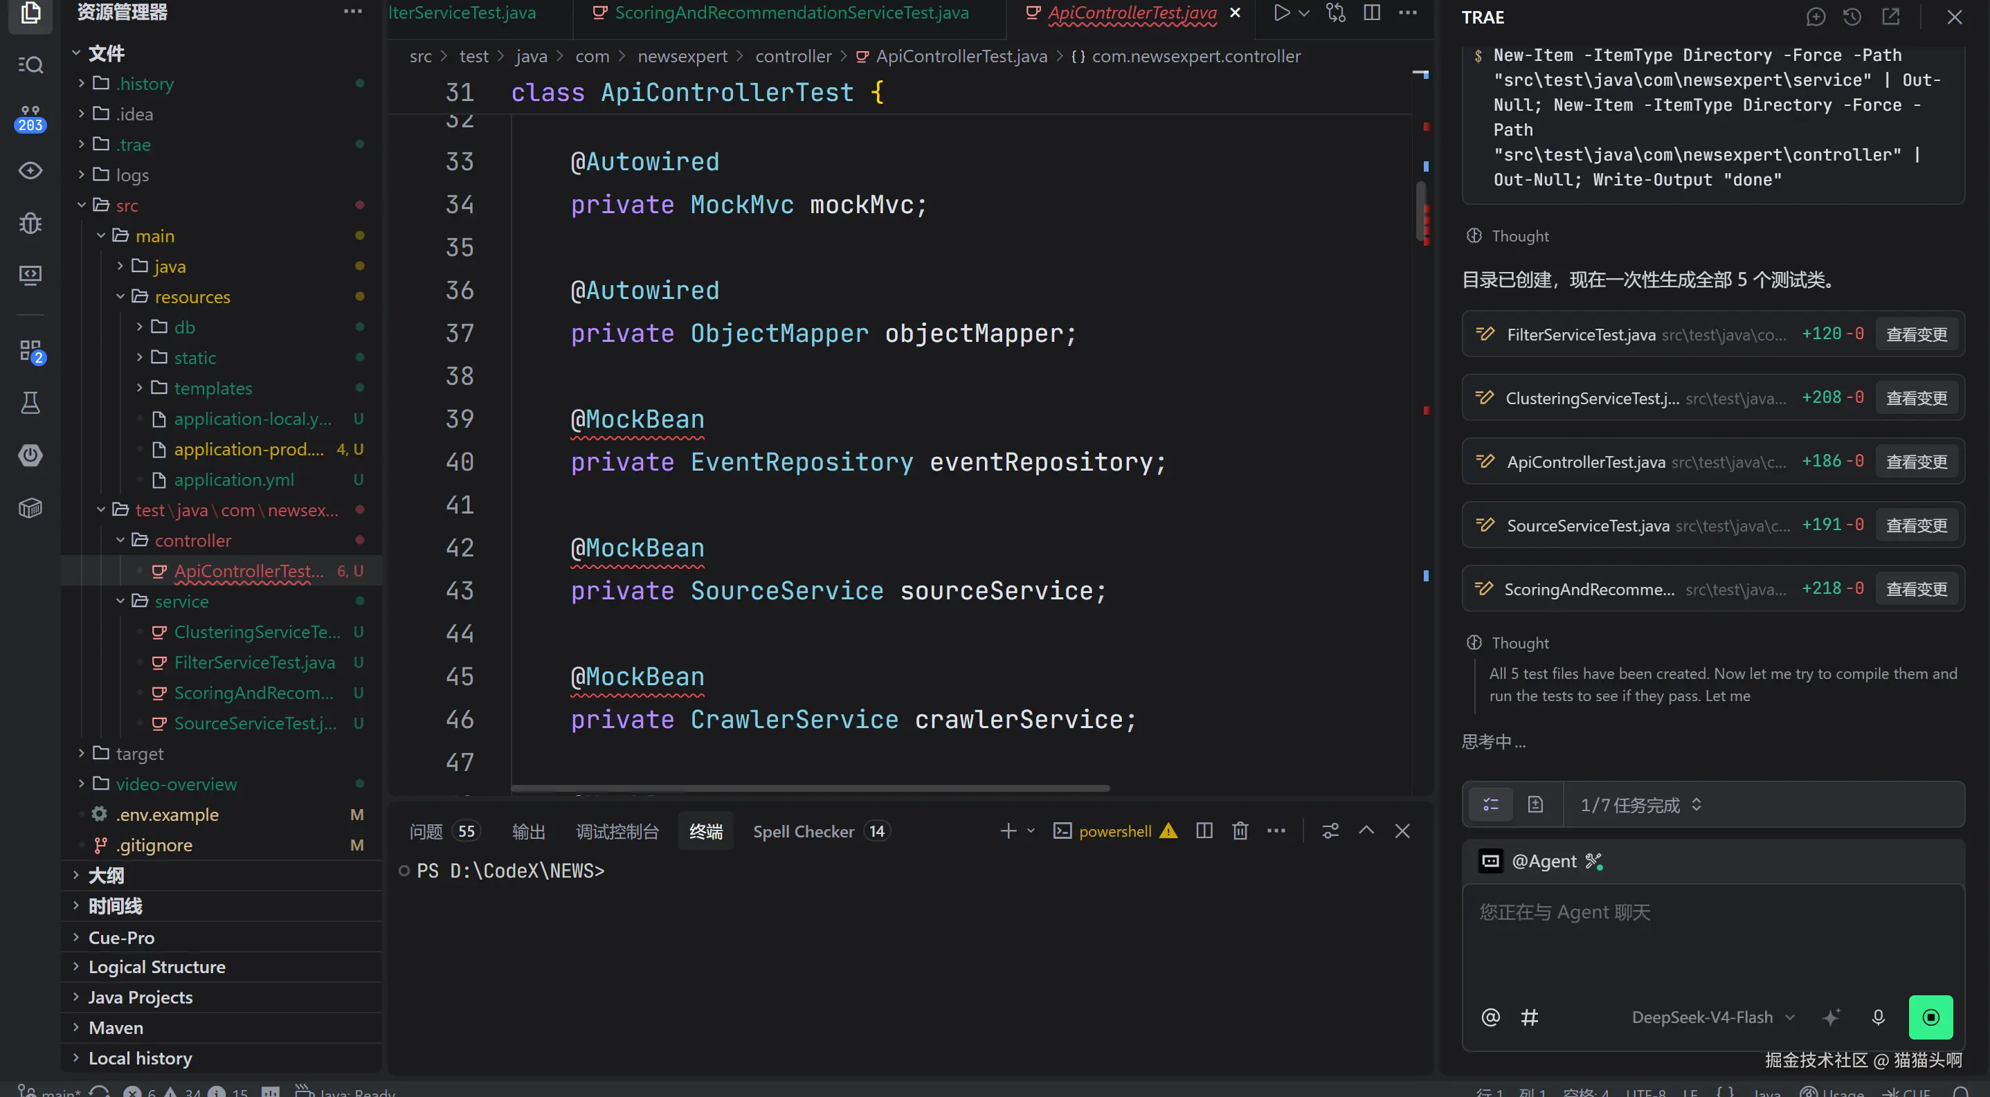This screenshot has width=1990, height=1097.
Task: Click Explorer more actions ellipsis
Action: point(353,12)
